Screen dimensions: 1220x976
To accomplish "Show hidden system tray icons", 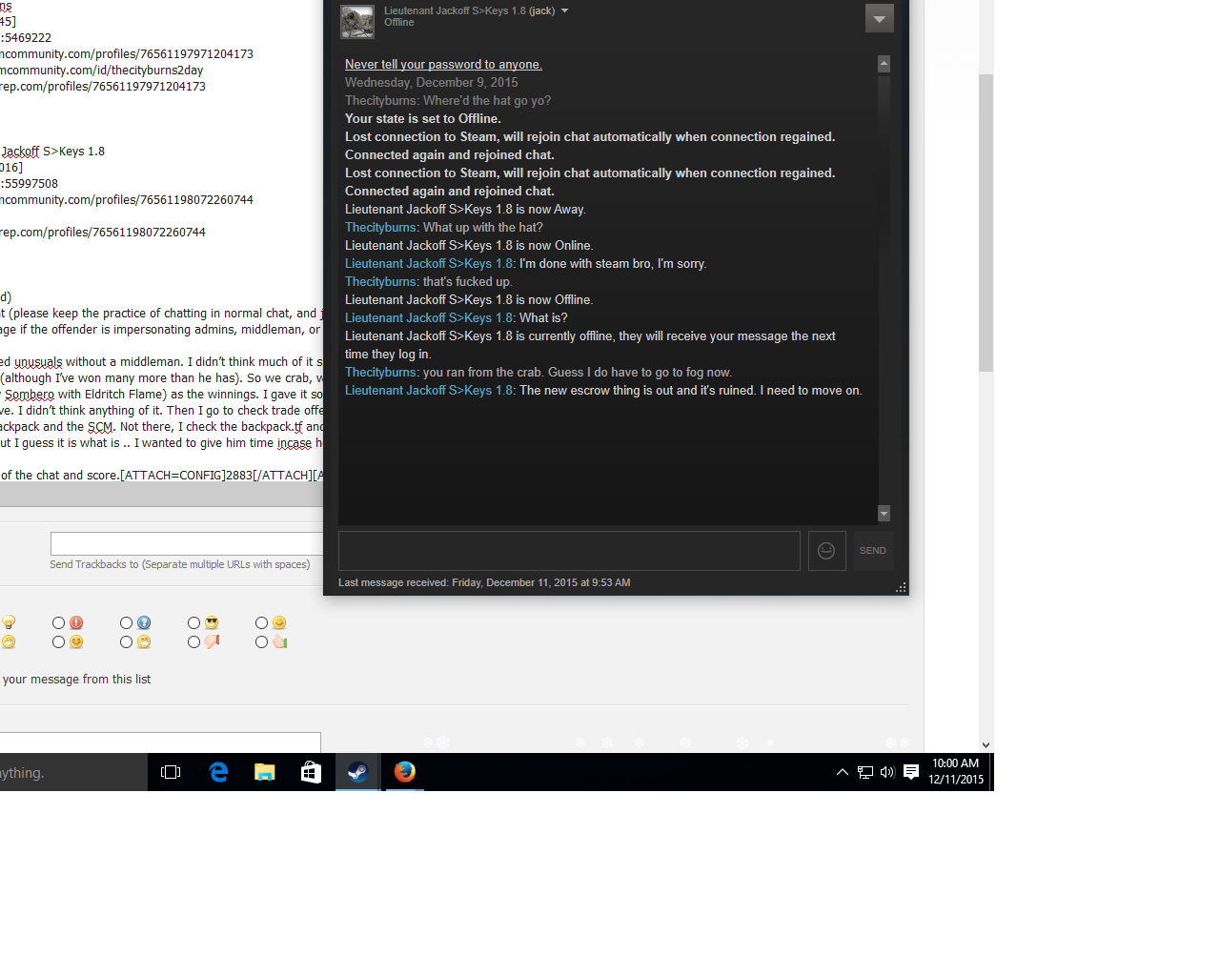I will tap(843, 772).
